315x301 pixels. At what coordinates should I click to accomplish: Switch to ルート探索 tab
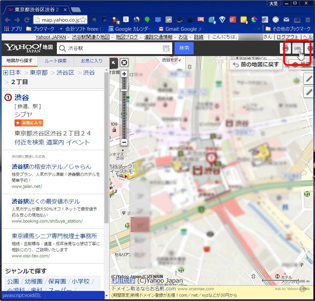point(56,61)
